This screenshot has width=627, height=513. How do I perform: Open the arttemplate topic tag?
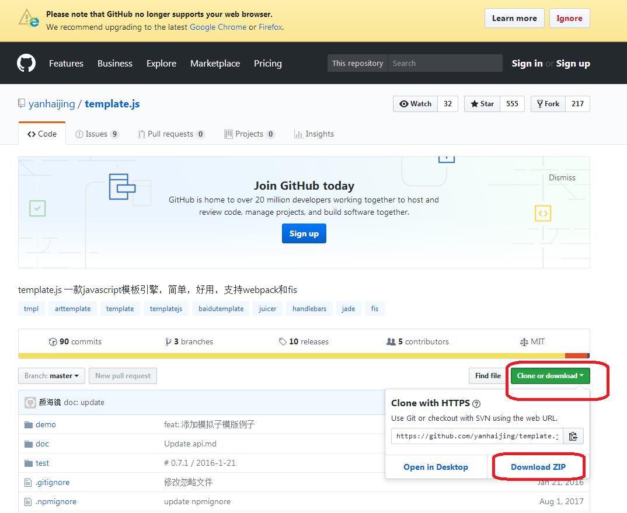click(73, 309)
